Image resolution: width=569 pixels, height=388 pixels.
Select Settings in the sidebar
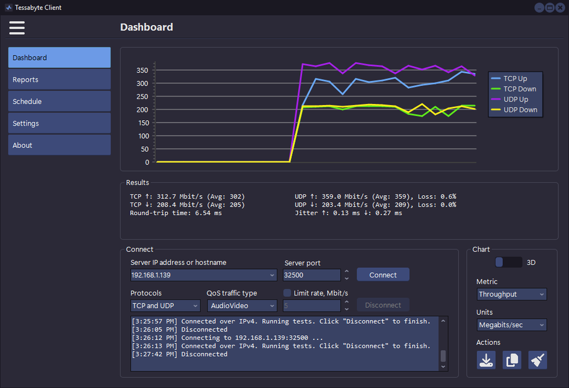point(59,124)
